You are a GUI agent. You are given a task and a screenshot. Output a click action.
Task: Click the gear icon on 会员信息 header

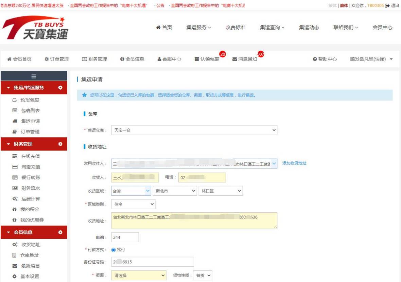pos(60,232)
